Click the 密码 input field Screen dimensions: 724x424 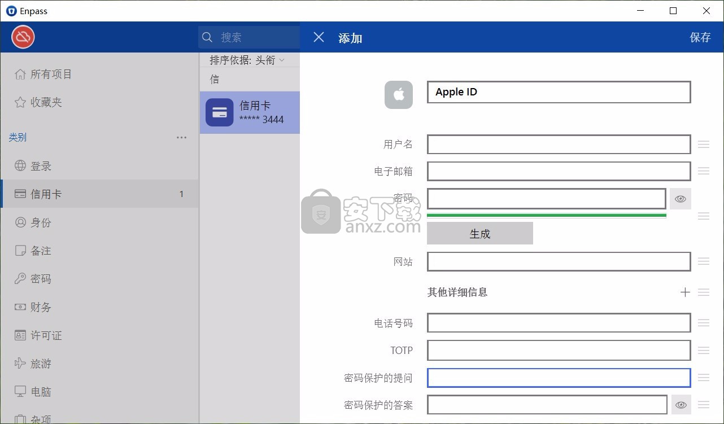[x=547, y=199]
